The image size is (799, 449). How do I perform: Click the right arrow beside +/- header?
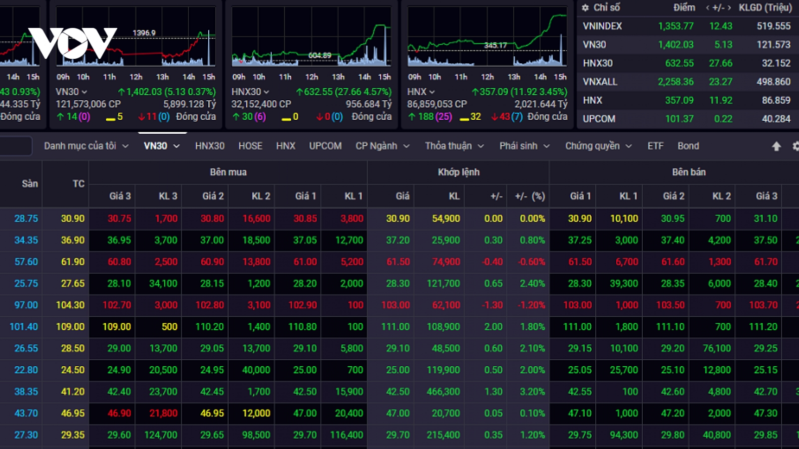tap(730, 7)
